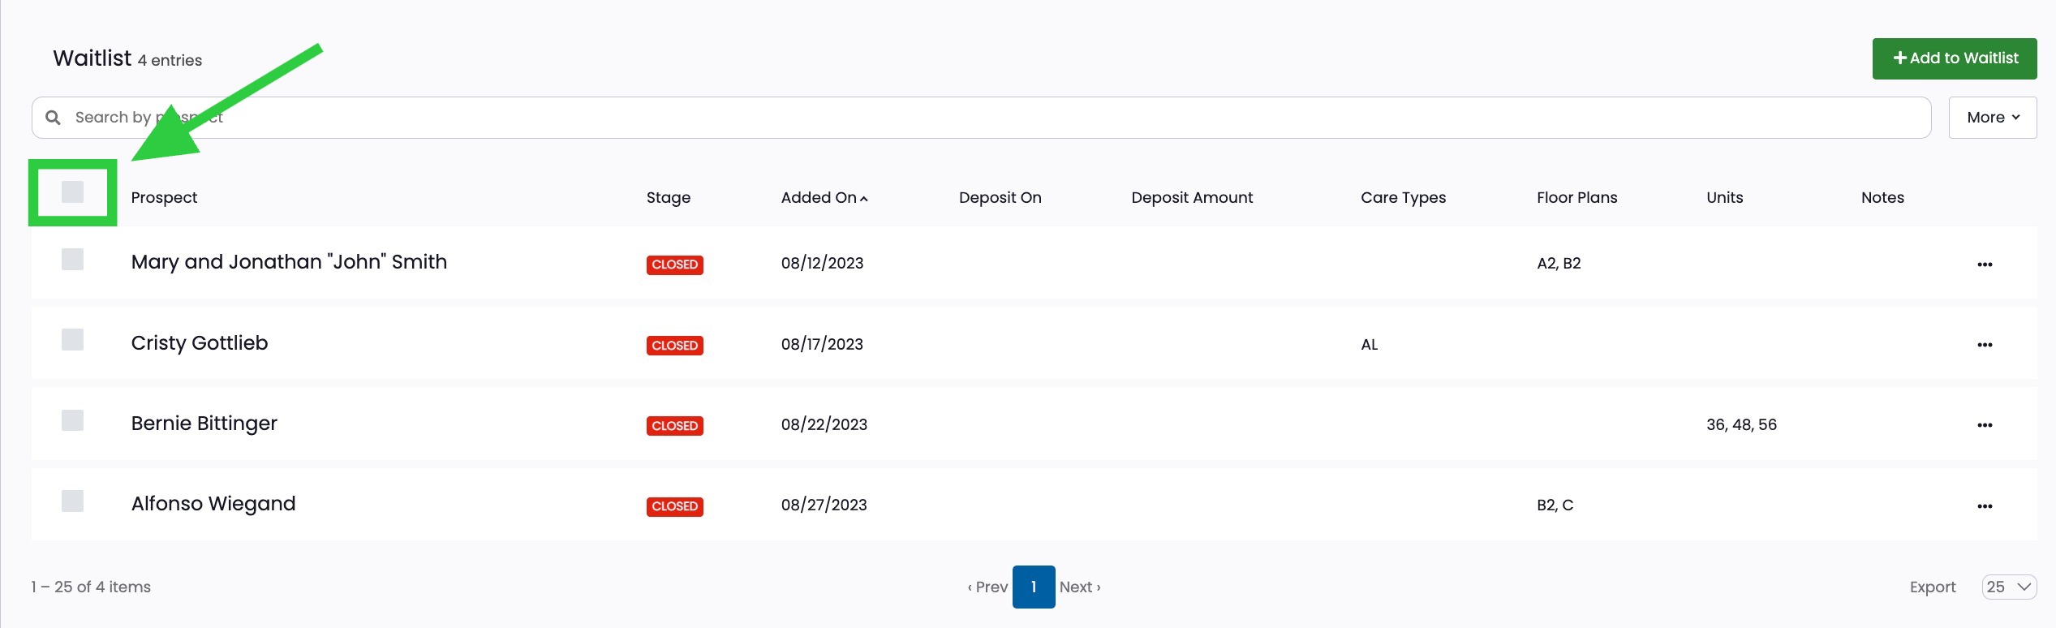2056x628 pixels.
Task: Open ellipsis menu for Alfonso Wiegand row
Action: point(1985,506)
